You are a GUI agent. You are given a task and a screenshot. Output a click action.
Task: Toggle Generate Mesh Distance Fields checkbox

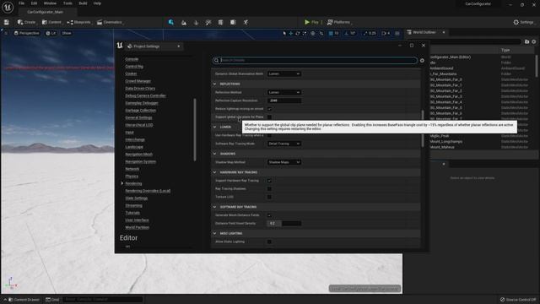point(269,215)
